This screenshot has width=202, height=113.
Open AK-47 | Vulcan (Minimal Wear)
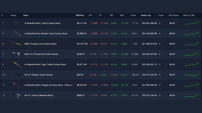coord(39,95)
